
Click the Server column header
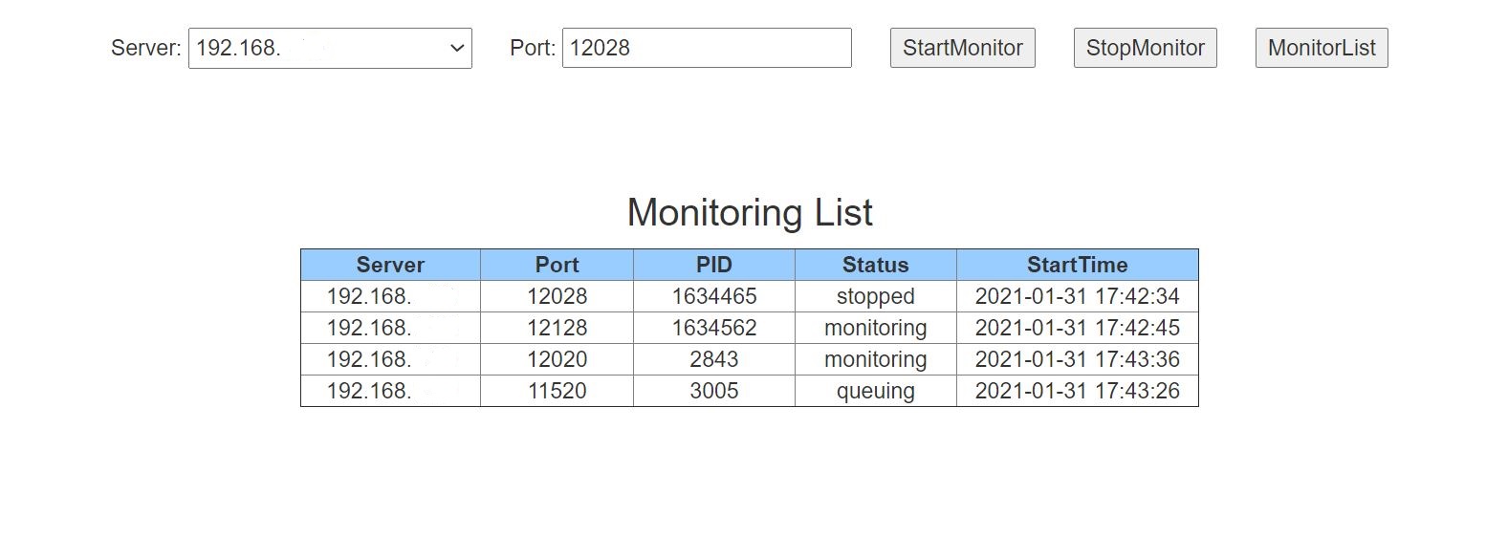pos(390,265)
